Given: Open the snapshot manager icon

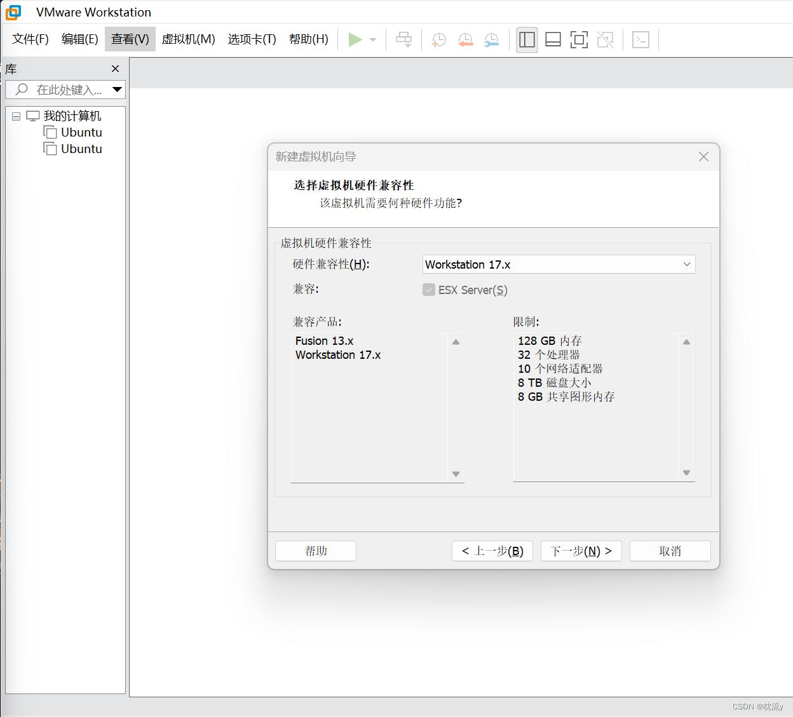Looking at the screenshot, I should click(491, 40).
